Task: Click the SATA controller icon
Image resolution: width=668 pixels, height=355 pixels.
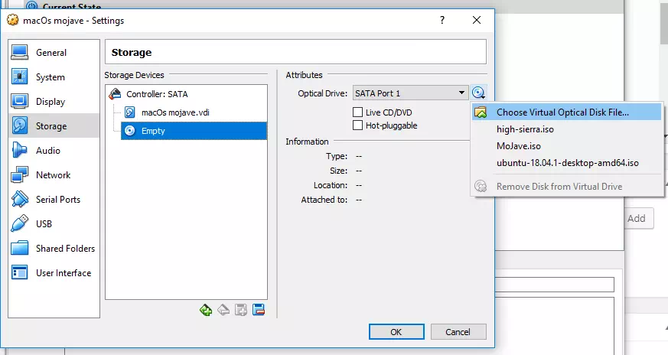Action: pos(115,94)
